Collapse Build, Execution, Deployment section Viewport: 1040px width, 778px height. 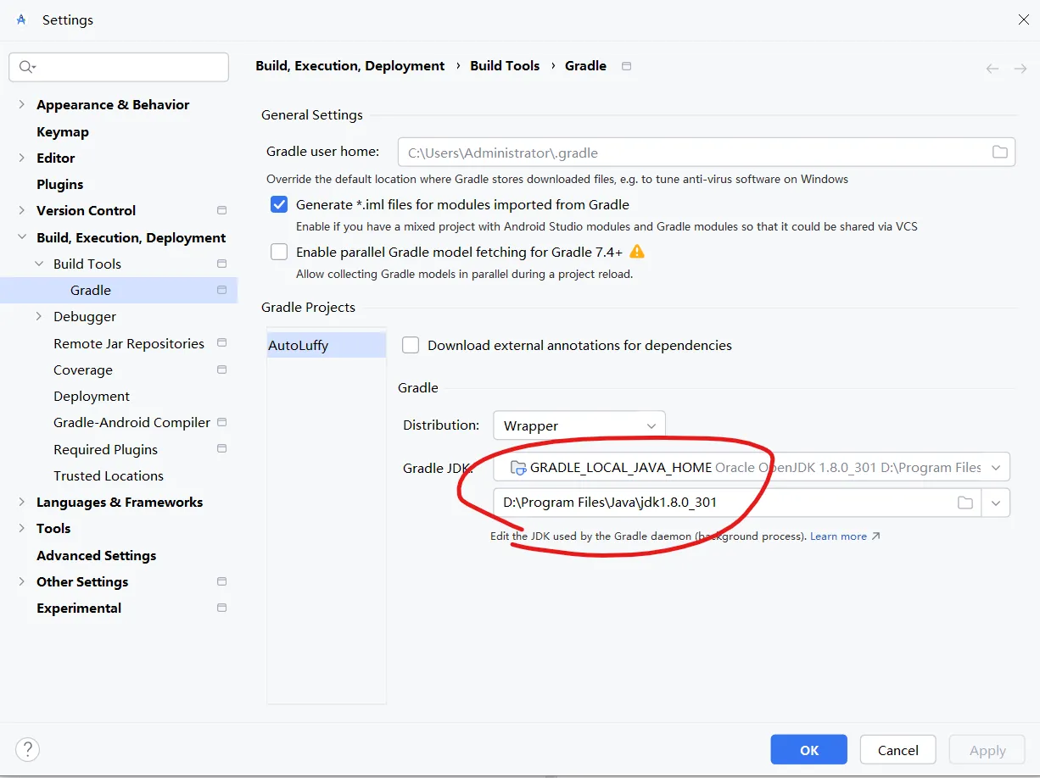click(x=22, y=237)
